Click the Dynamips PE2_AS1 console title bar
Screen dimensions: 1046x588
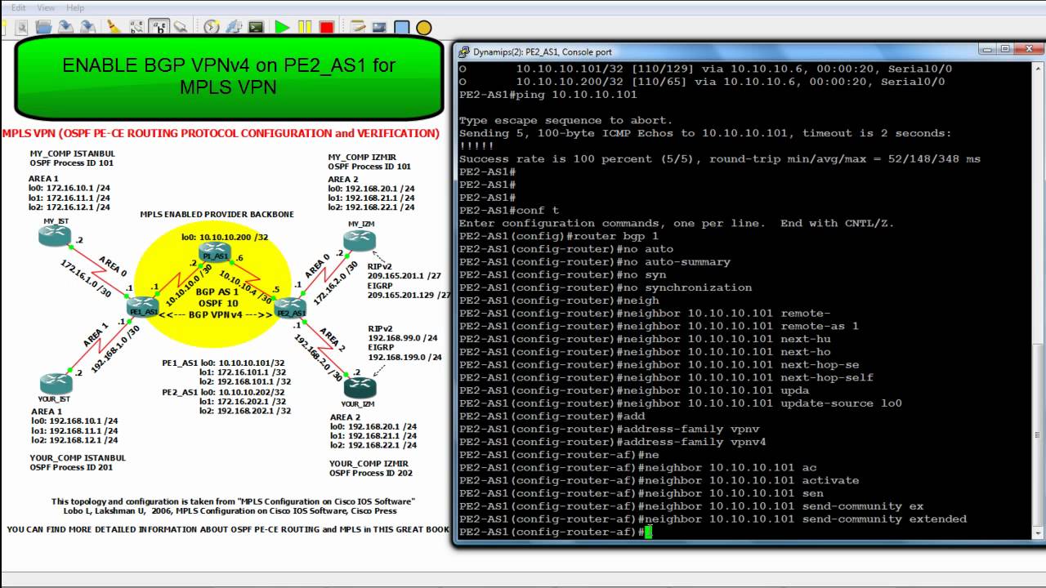point(719,51)
